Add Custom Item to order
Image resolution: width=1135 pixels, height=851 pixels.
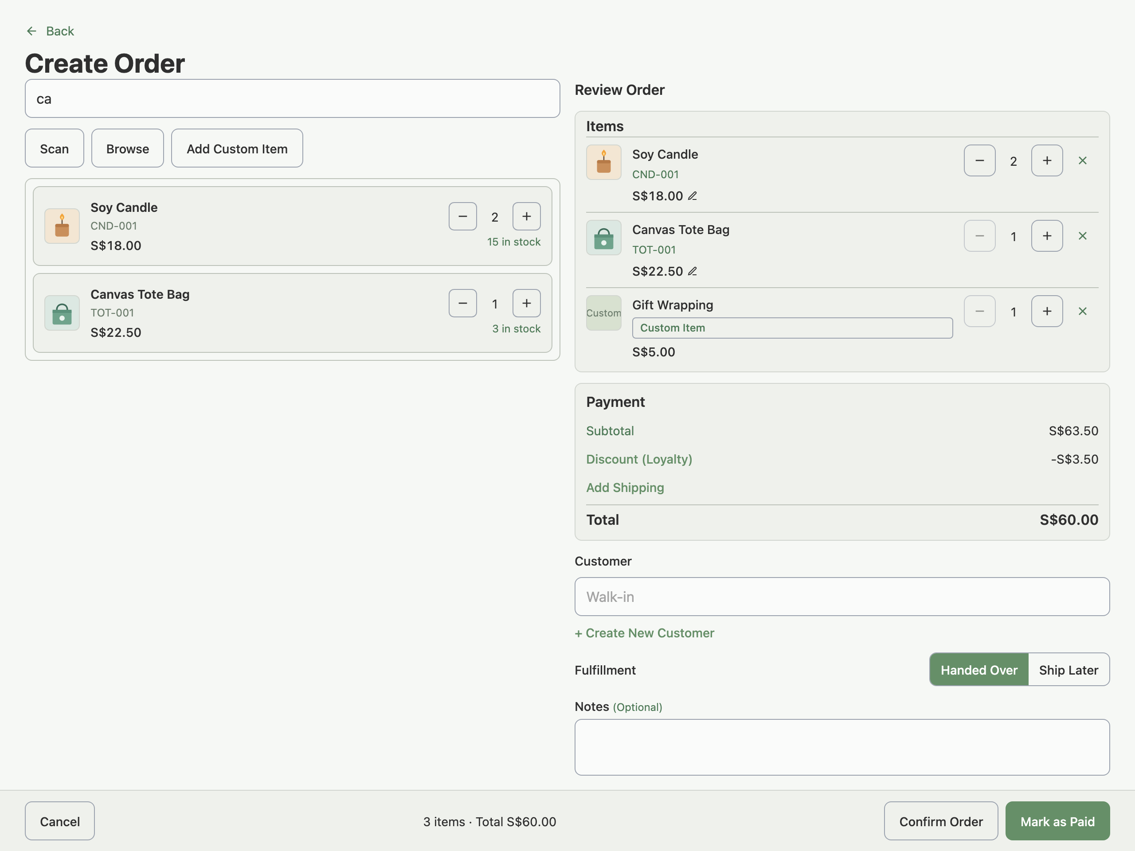pos(237,148)
